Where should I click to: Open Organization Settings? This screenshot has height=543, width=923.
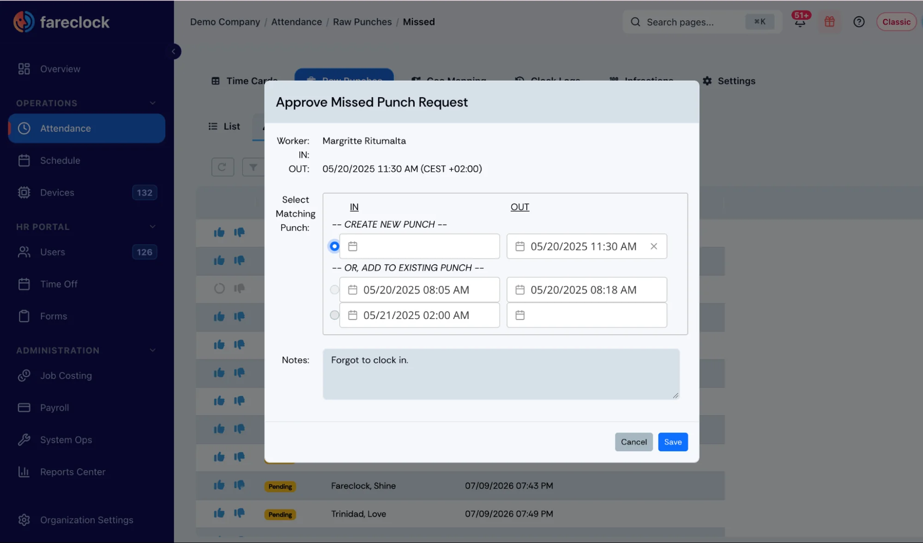click(87, 519)
